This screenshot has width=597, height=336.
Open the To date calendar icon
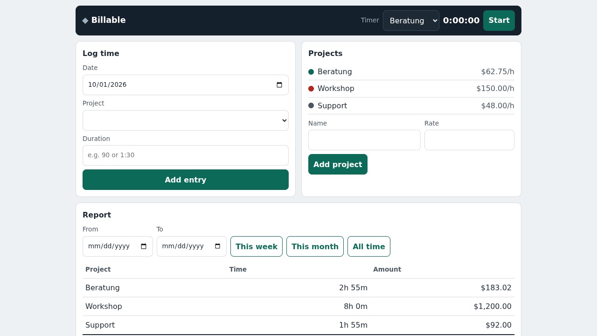217,246
